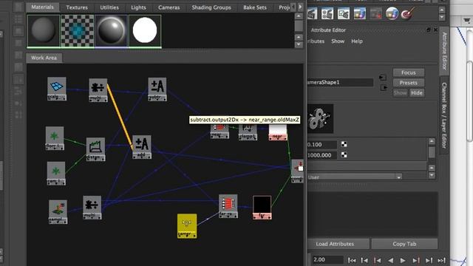Click map button next to 0.100
Image resolution: width=473 pixels, height=266 pixels.
click(344, 144)
